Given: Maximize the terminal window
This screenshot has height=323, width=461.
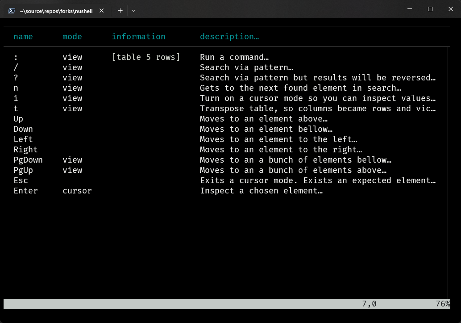Looking at the screenshot, I should 430,9.
